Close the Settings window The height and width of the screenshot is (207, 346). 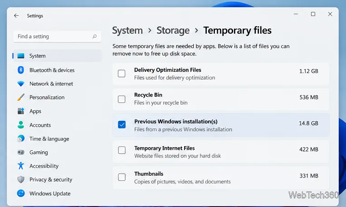click(330, 14)
